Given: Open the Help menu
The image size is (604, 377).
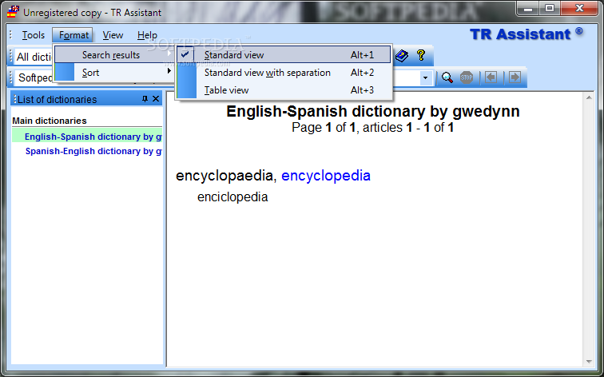Looking at the screenshot, I should pyautogui.click(x=147, y=35).
